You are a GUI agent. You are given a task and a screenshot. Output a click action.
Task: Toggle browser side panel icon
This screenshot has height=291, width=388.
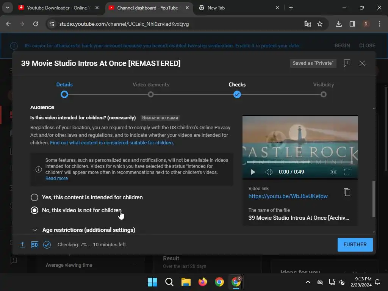352,24
